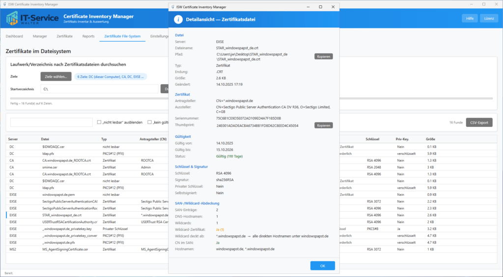
Task: Confirm the detail dialog with OK
Action: click(x=322, y=266)
